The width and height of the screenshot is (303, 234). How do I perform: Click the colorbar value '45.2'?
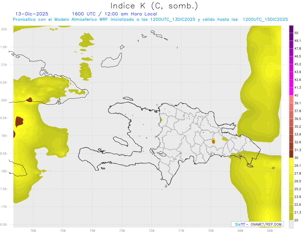click(298, 64)
